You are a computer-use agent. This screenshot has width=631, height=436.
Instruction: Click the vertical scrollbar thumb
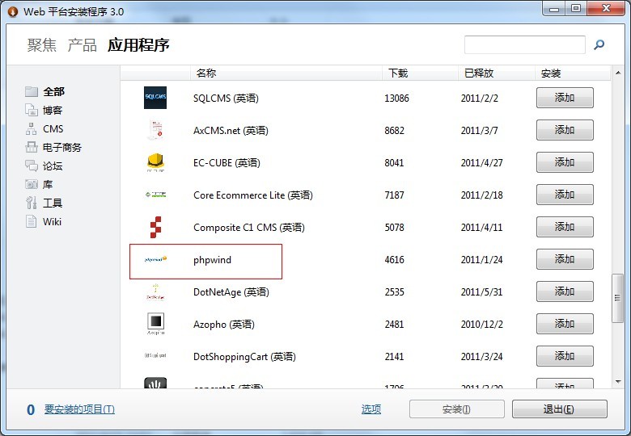[x=618, y=298]
